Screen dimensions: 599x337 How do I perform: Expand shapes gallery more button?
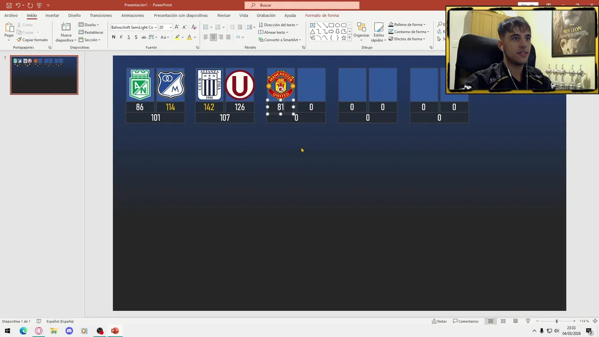(350, 38)
